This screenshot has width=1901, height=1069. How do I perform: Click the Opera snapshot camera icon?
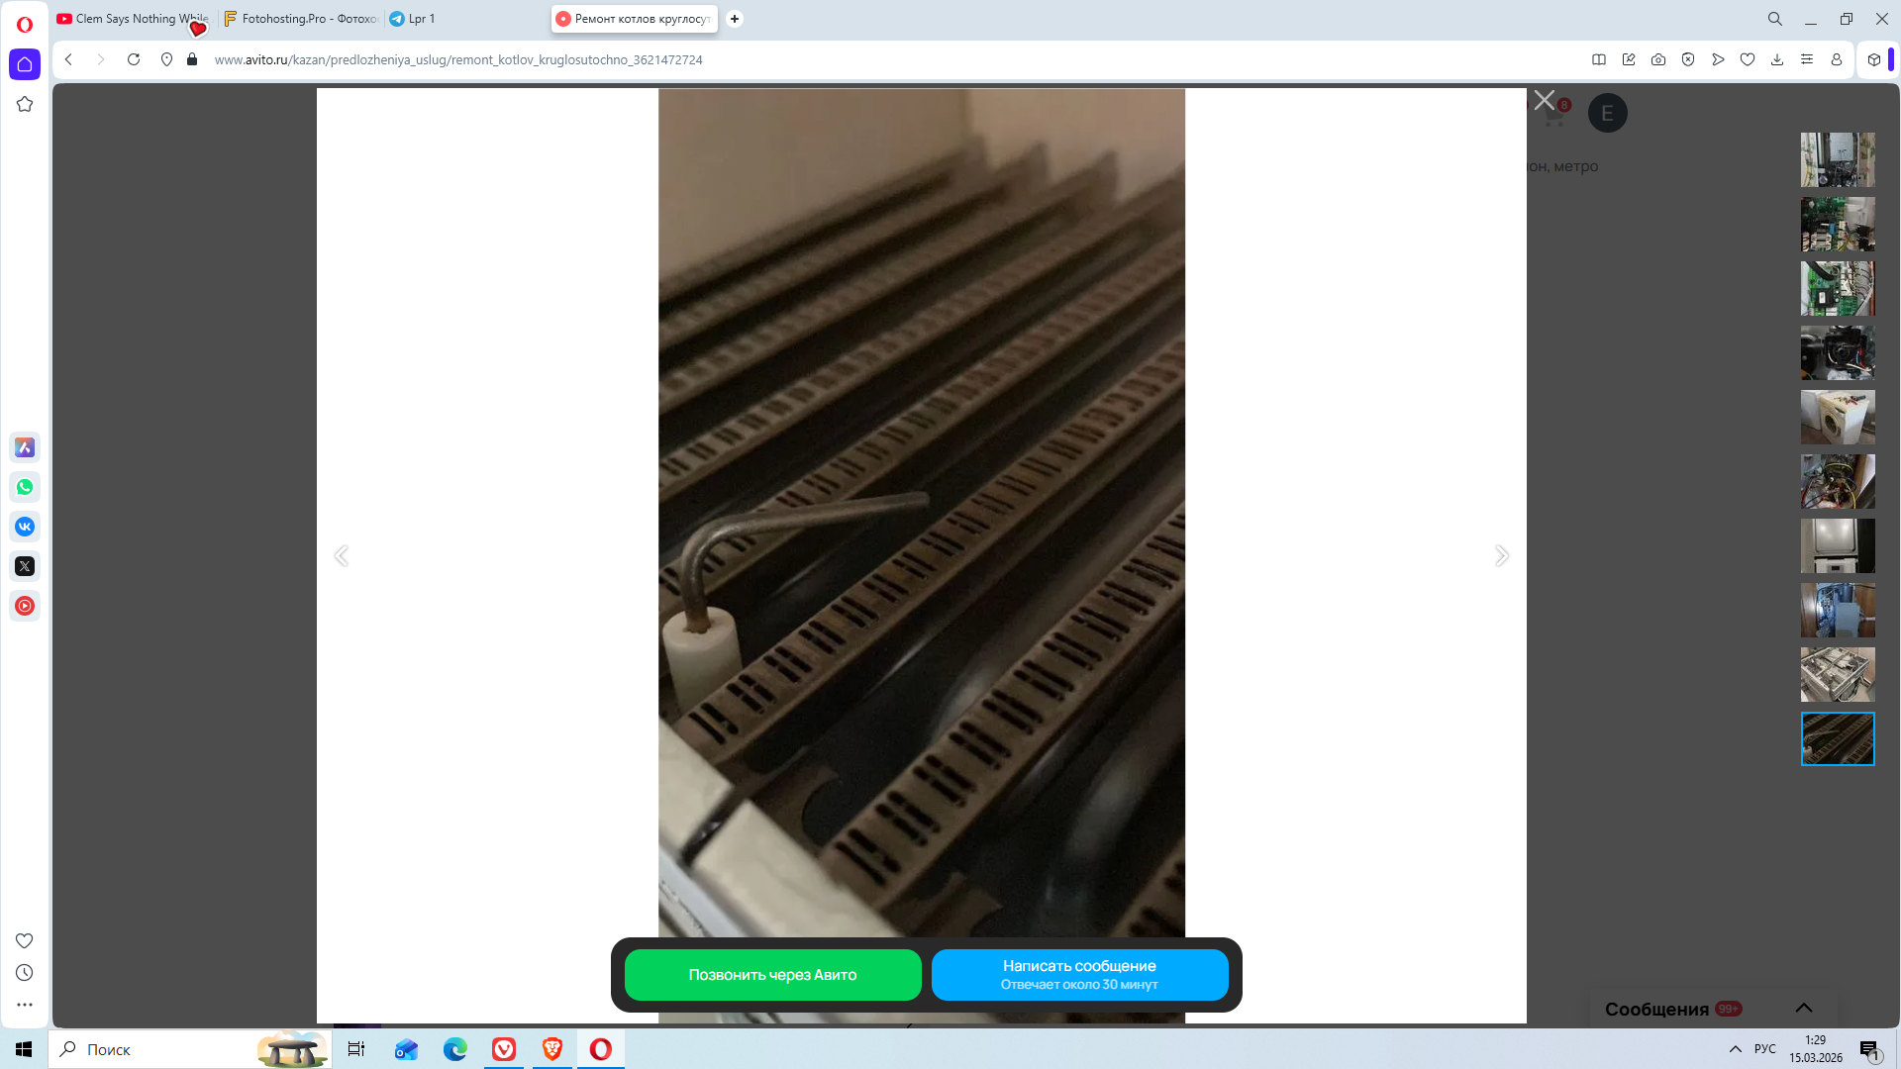(x=1658, y=59)
